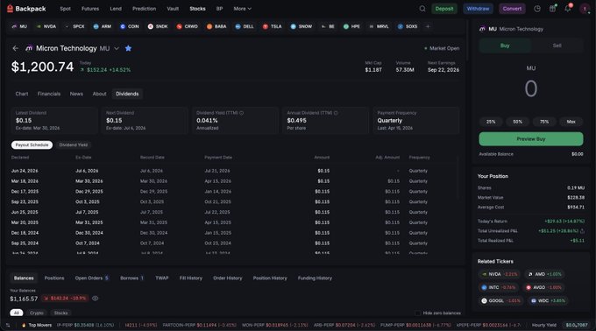Open the user profile avatar
596x331 pixels.
point(585,9)
